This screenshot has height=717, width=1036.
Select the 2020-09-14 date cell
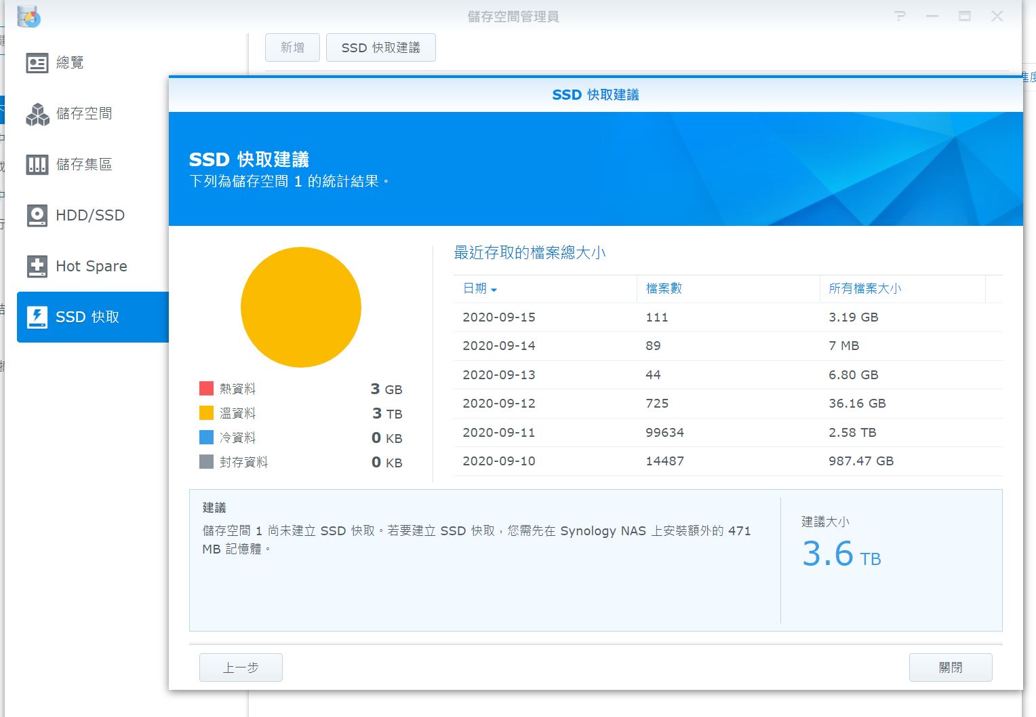pos(499,346)
